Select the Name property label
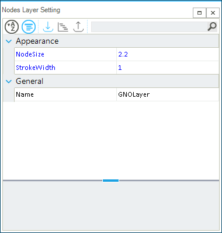 pyautogui.click(x=25, y=94)
